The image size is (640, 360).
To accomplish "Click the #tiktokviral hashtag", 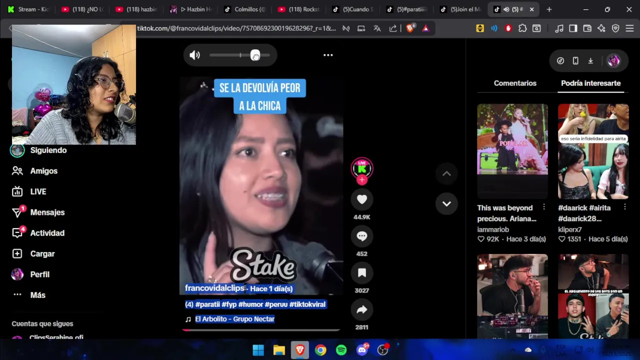I will pyautogui.click(x=307, y=304).
